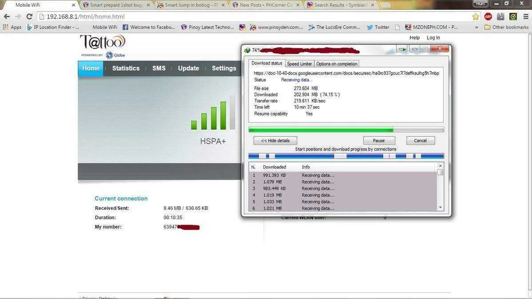The width and height of the screenshot is (532, 299).
Task: Click the Info column header
Action: pos(306,167)
